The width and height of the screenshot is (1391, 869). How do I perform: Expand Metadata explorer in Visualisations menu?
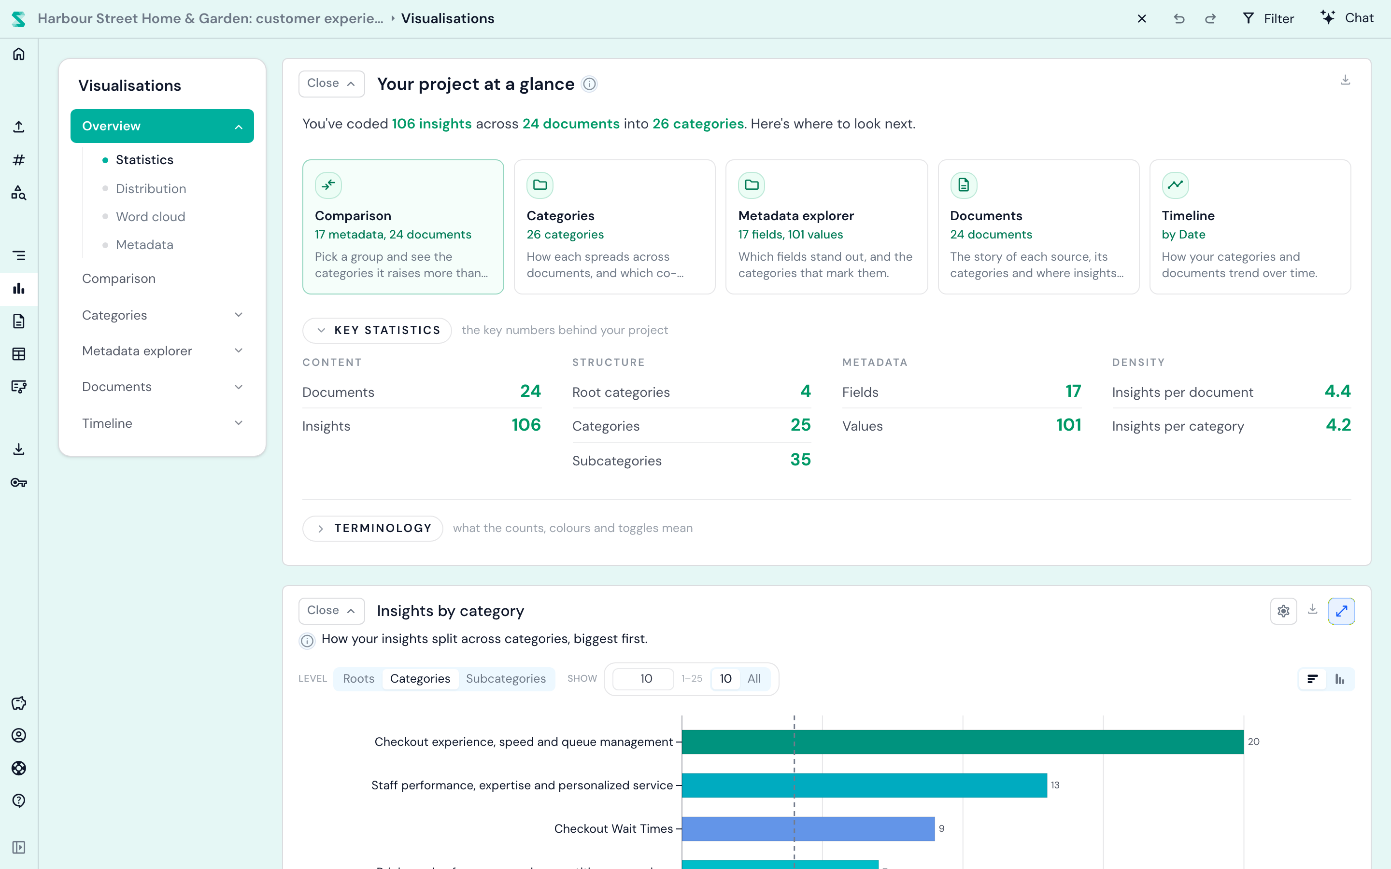[x=162, y=350]
